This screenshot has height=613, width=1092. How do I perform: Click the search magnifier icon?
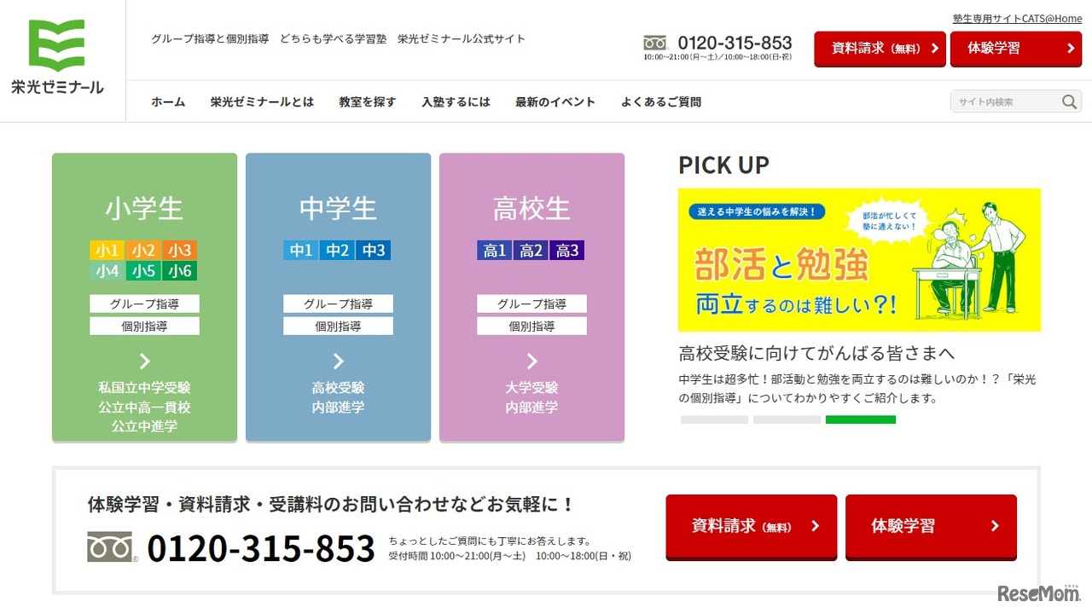pyautogui.click(x=1069, y=102)
